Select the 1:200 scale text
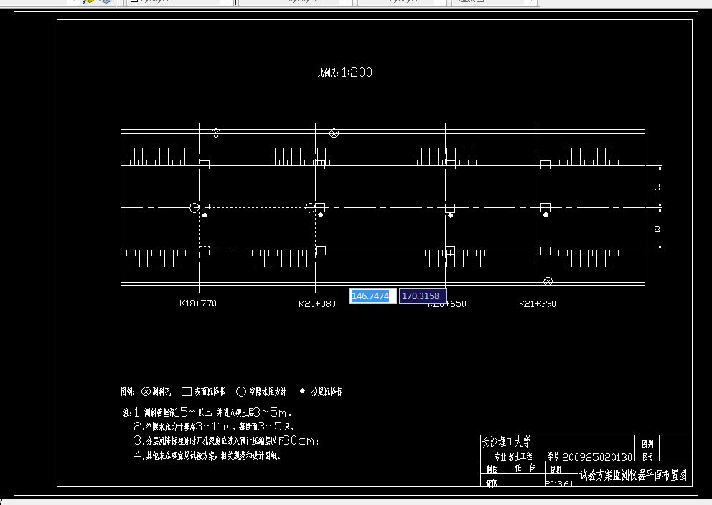 (357, 72)
